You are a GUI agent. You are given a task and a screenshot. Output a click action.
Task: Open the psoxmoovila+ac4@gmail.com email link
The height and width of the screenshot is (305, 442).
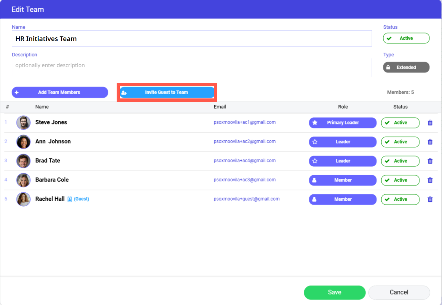pyautogui.click(x=245, y=161)
